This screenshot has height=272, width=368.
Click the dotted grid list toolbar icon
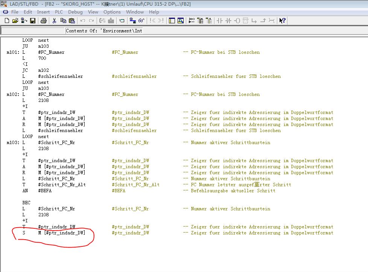click(208, 21)
